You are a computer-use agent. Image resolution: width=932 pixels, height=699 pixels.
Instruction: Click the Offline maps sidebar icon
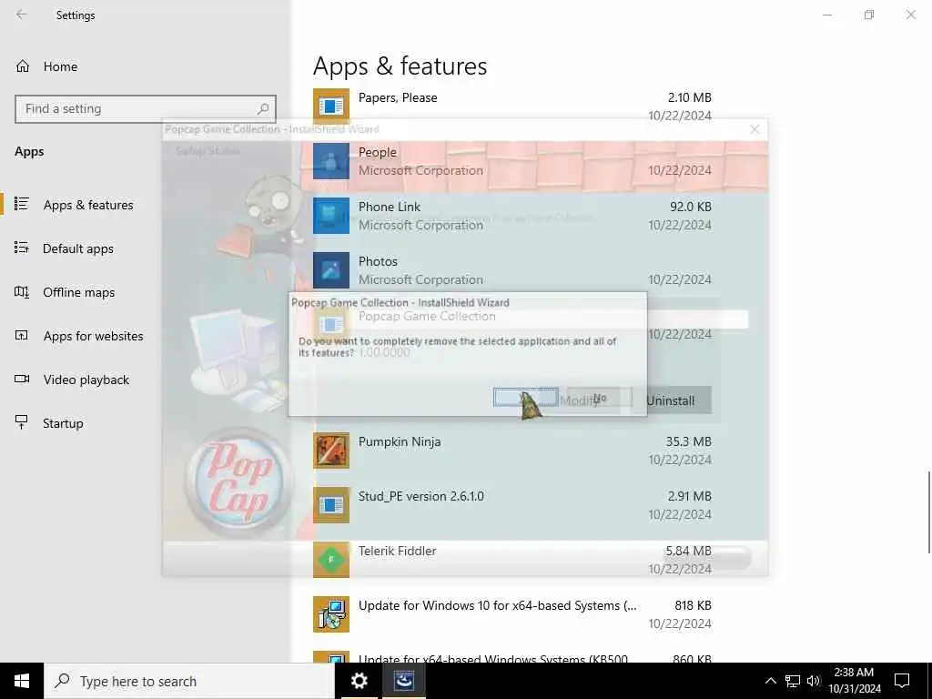22,292
